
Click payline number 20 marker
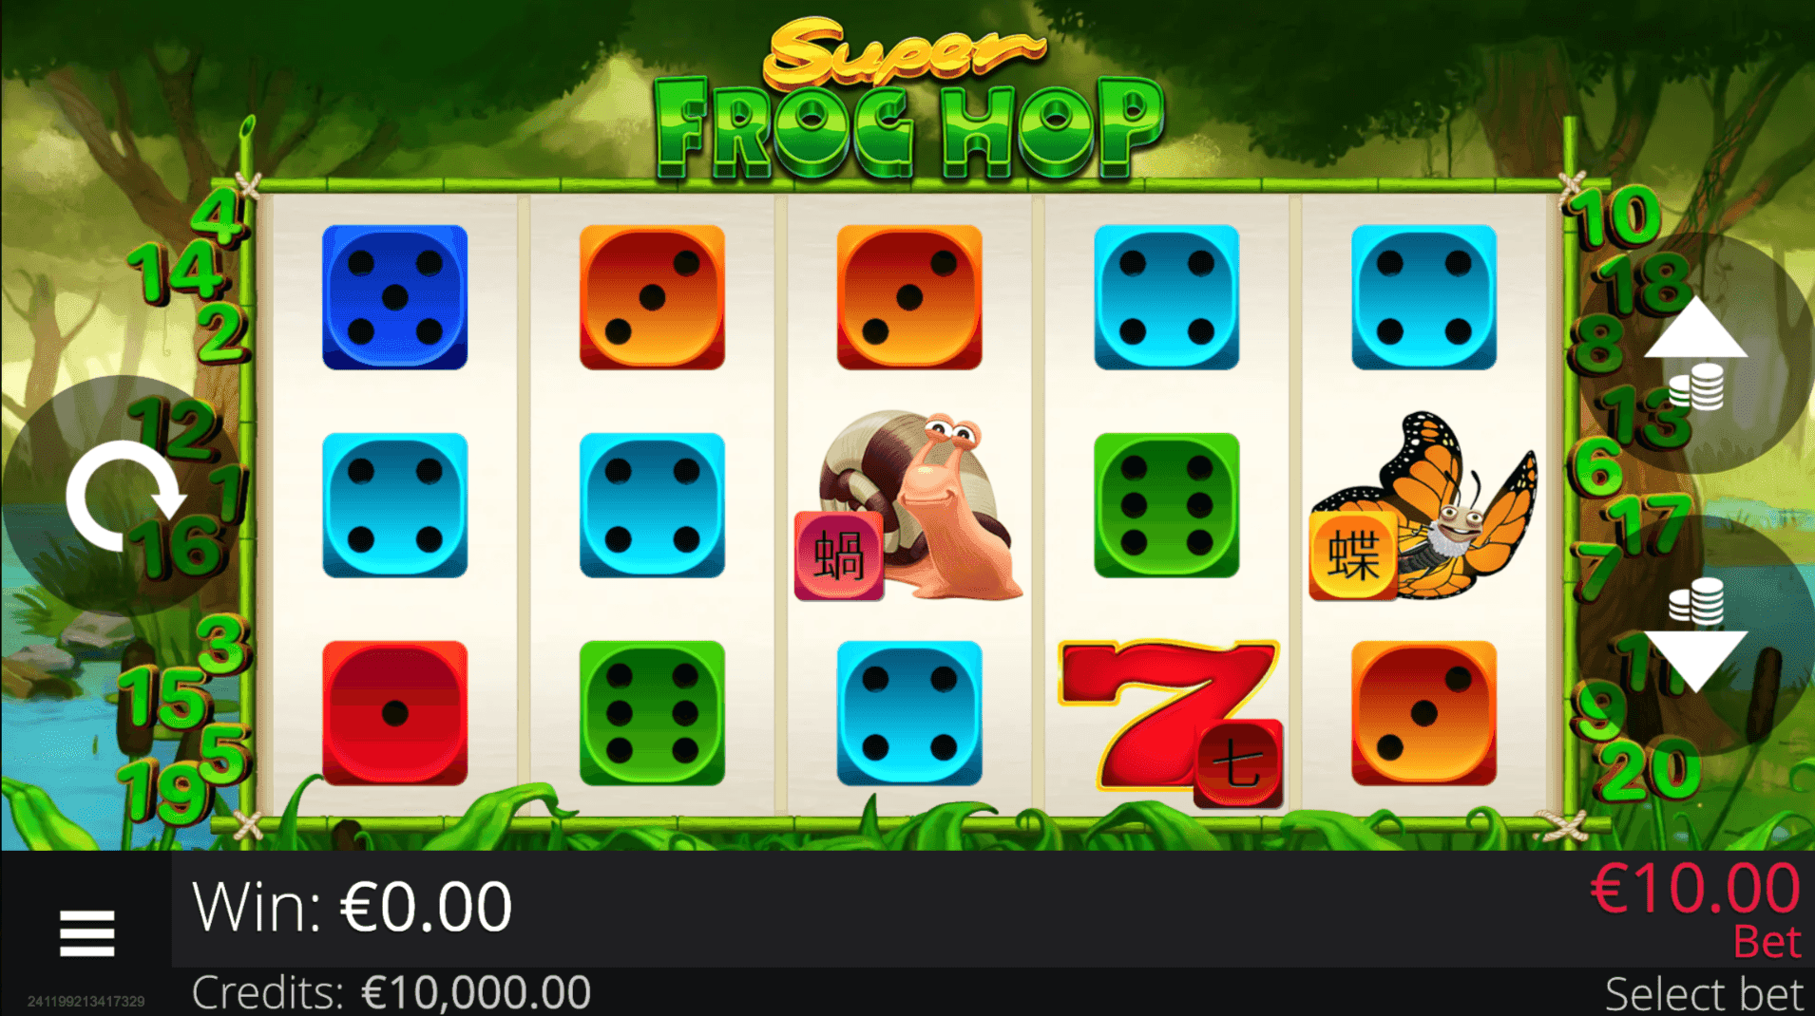(1650, 769)
